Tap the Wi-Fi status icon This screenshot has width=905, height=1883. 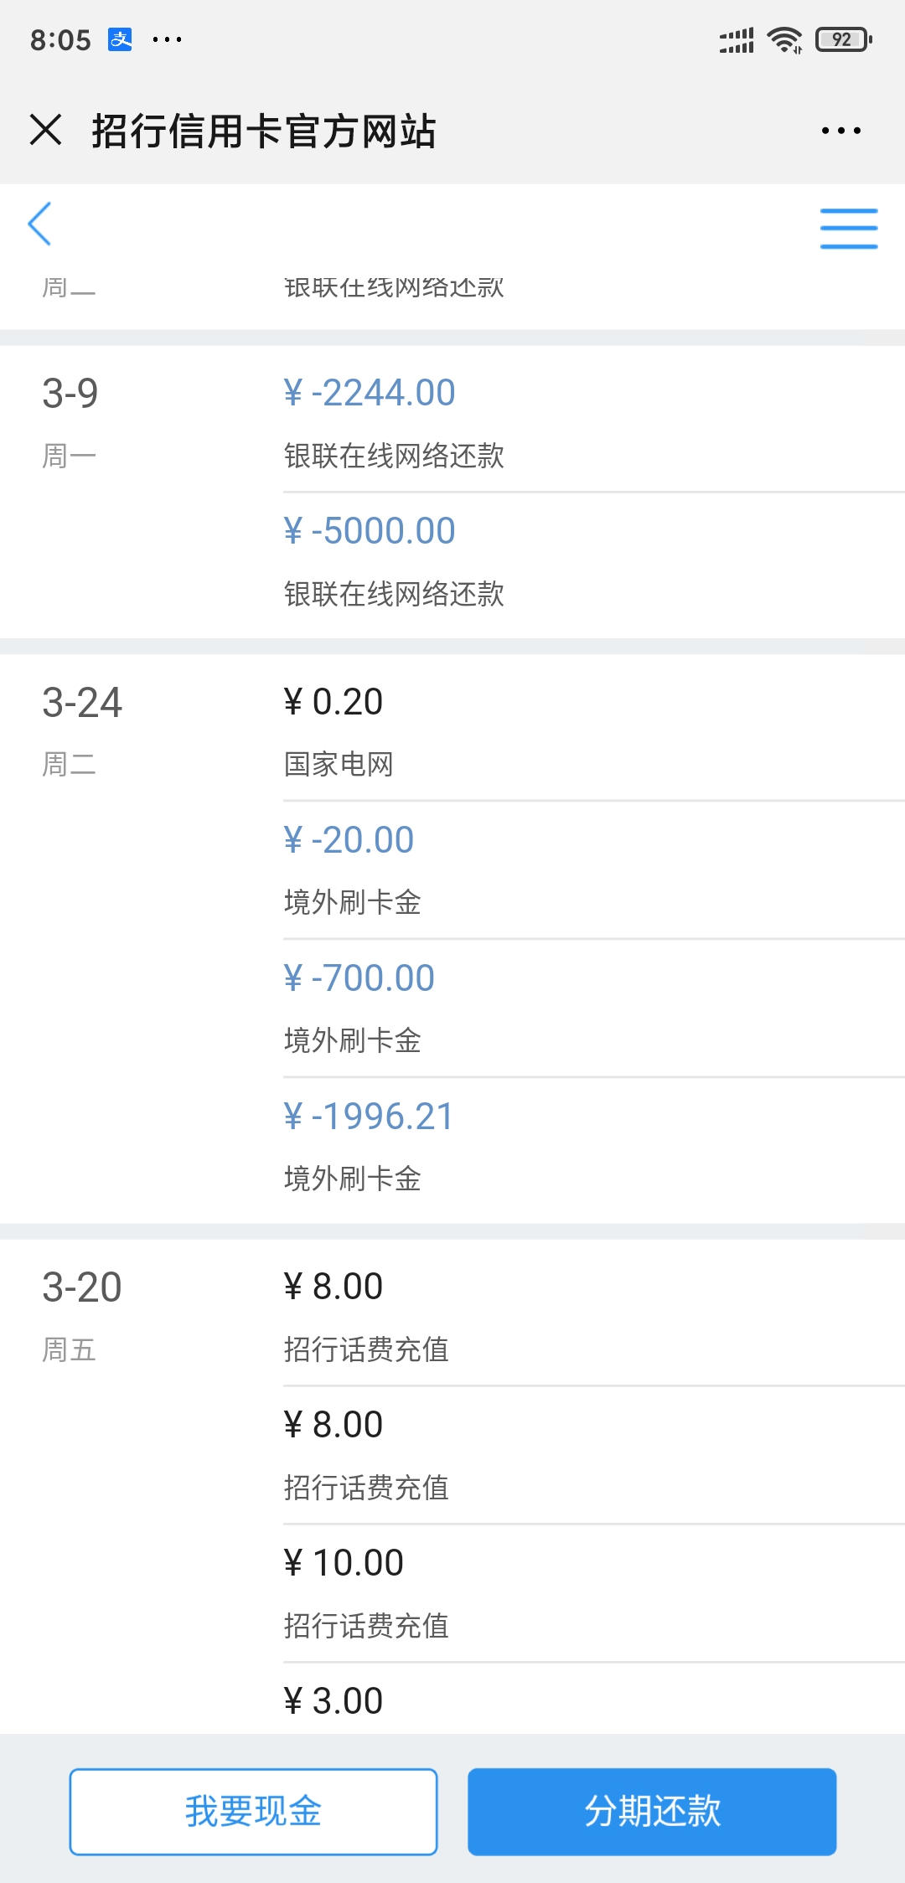point(784,39)
